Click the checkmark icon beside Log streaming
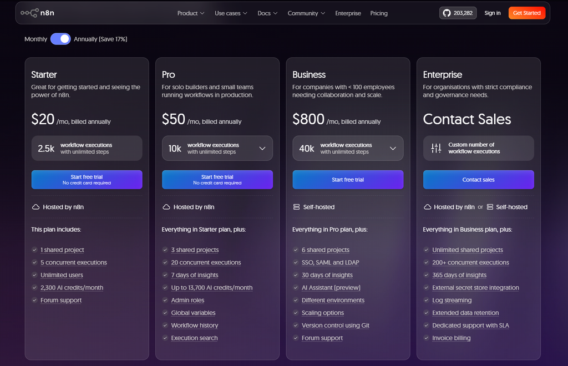Viewport: 568px width, 366px height. click(x=427, y=300)
